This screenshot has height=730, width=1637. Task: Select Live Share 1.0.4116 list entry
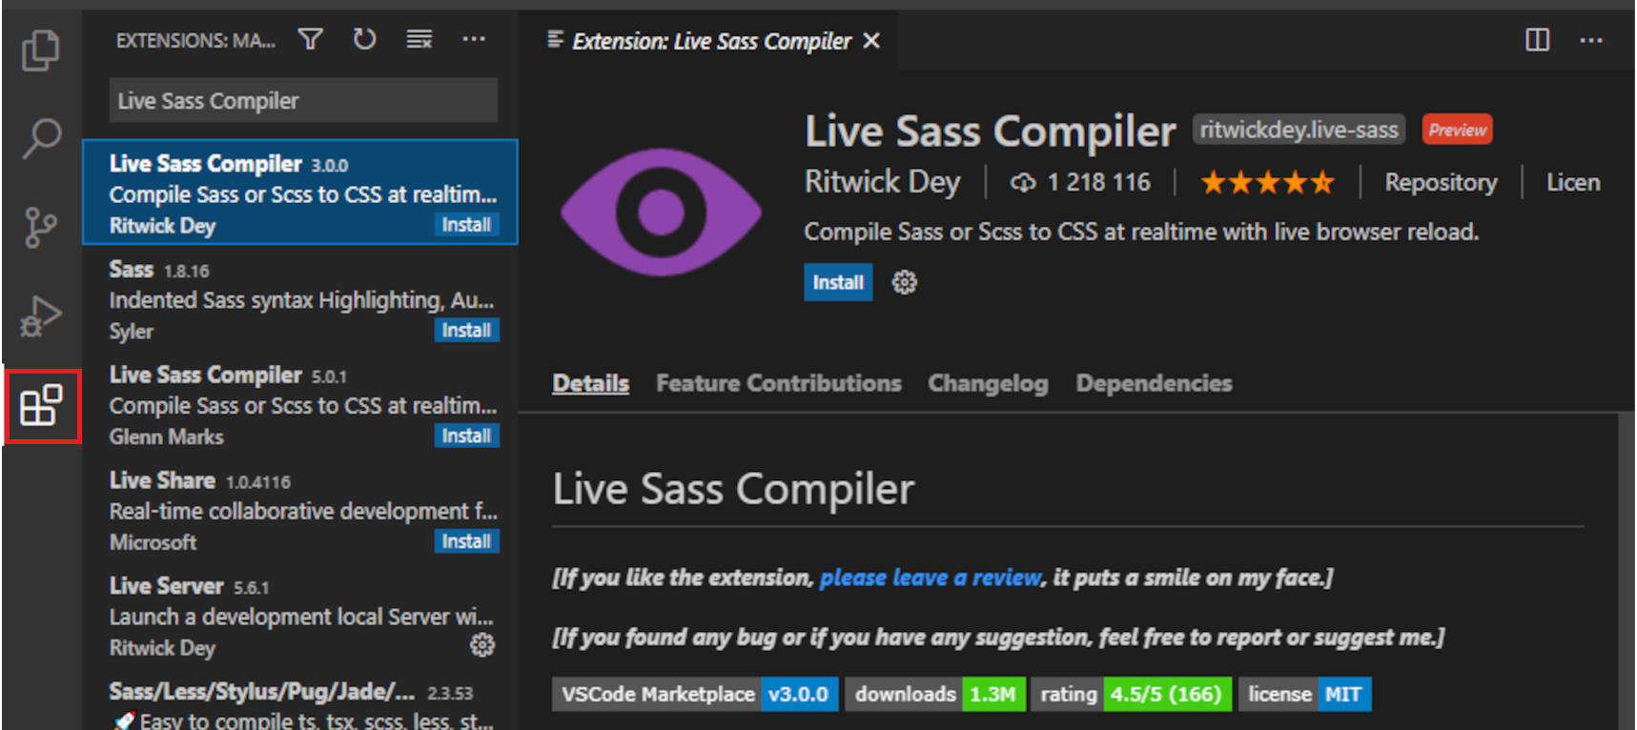pyautogui.click(x=300, y=510)
